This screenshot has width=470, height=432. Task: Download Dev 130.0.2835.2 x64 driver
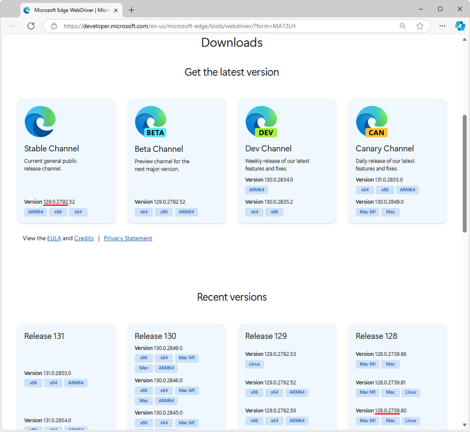click(254, 212)
